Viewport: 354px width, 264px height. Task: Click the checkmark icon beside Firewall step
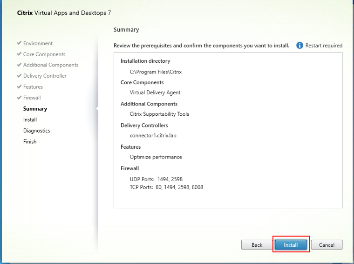[x=19, y=98]
